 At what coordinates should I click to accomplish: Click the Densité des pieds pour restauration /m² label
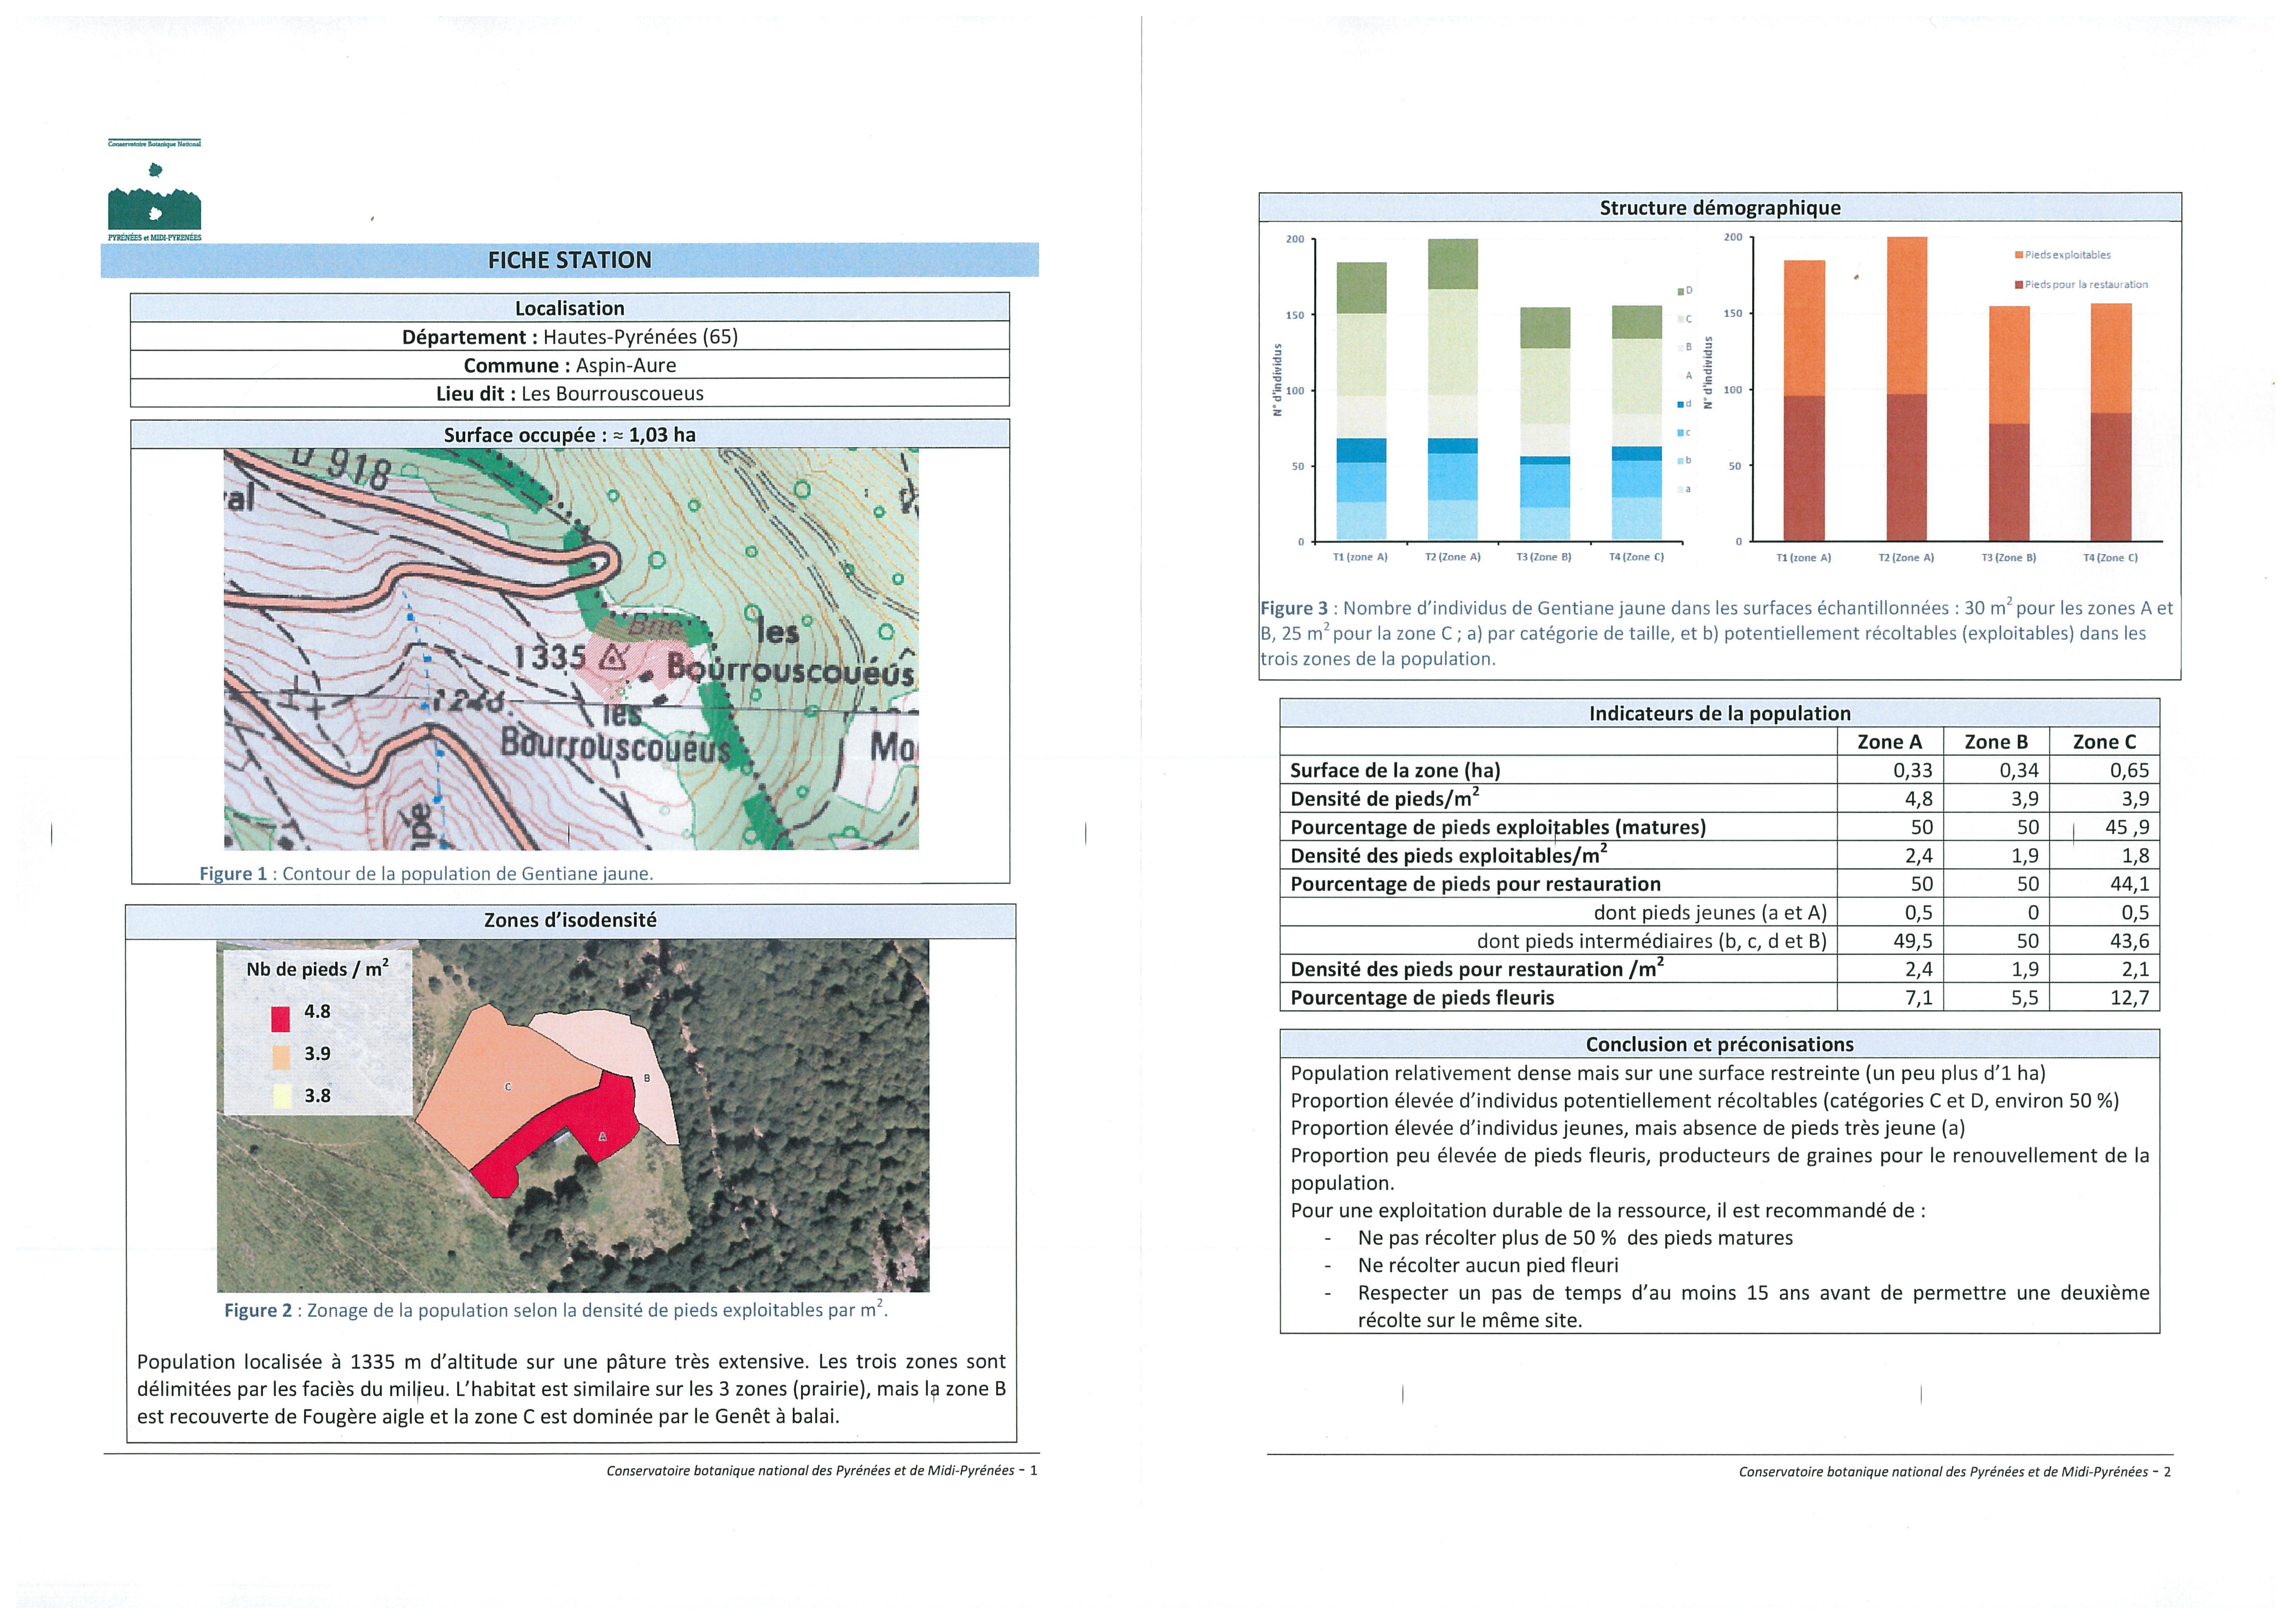1478,969
